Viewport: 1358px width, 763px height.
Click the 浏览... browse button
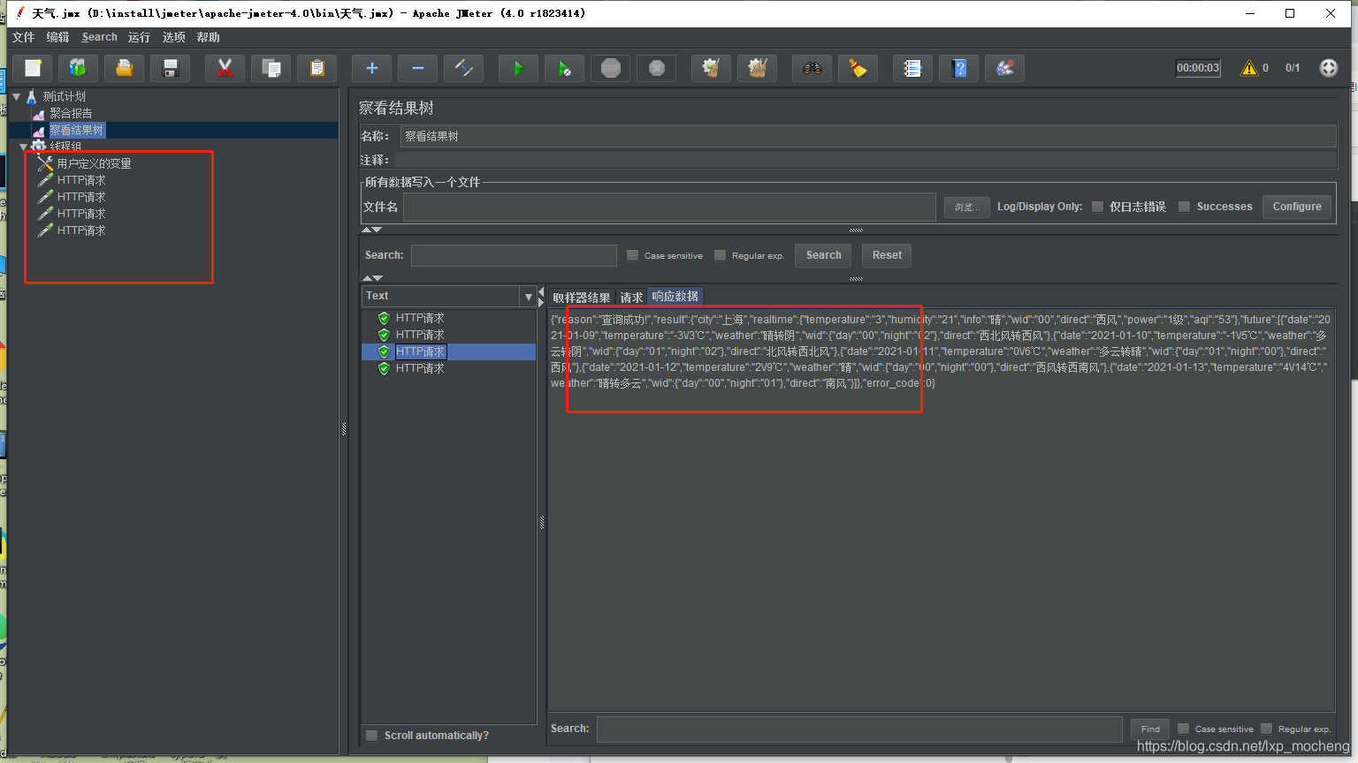[x=966, y=207]
